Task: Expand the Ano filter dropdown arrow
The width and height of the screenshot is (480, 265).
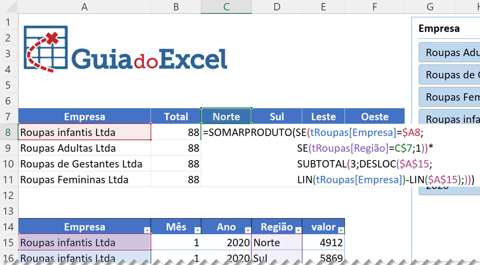Action: tap(247, 230)
